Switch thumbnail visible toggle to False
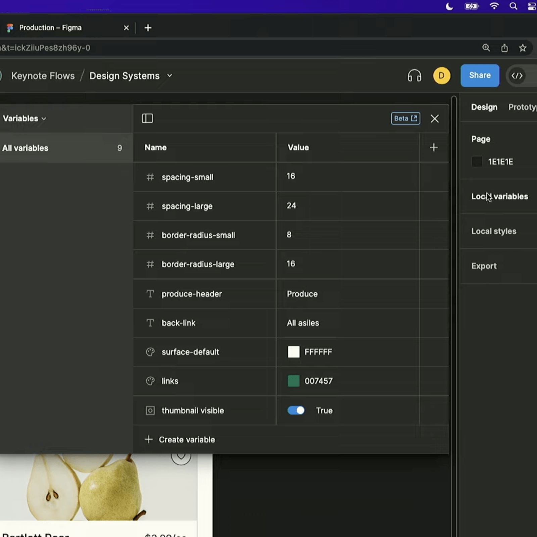537x537 pixels. pyautogui.click(x=296, y=410)
